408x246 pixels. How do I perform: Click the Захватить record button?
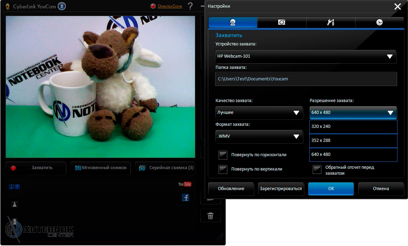click(36, 168)
